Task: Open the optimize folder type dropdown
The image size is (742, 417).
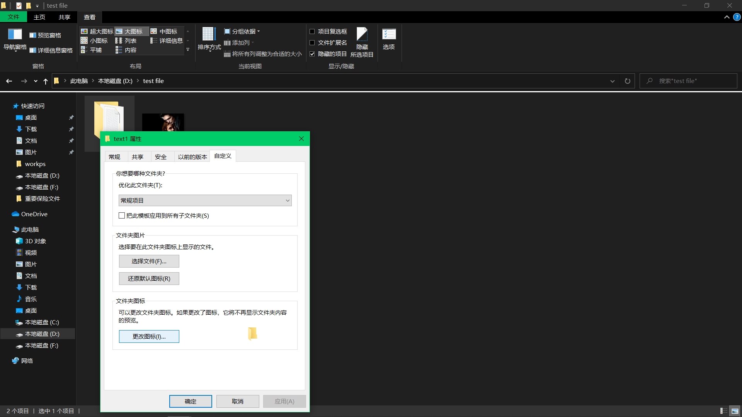Action: [x=205, y=200]
